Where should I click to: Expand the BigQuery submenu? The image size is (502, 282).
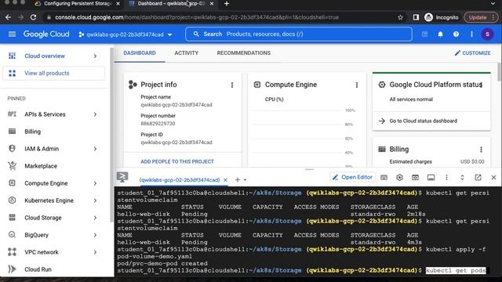(95, 235)
